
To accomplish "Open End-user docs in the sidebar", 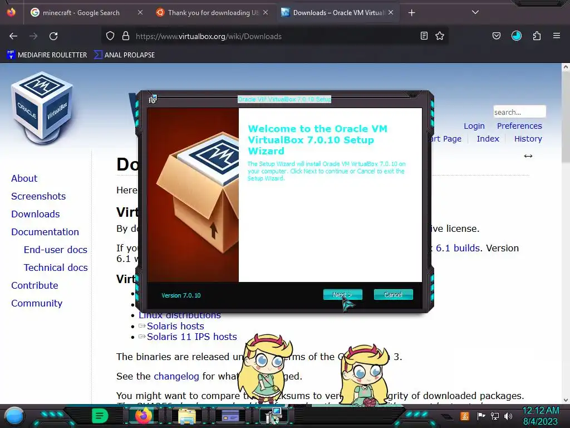I will 56,250.
